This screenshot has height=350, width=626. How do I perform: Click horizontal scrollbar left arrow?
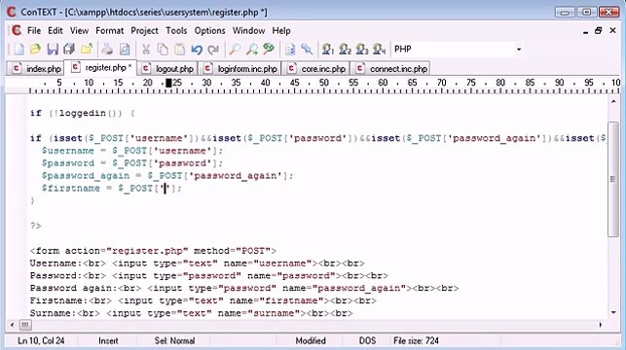click(12, 325)
